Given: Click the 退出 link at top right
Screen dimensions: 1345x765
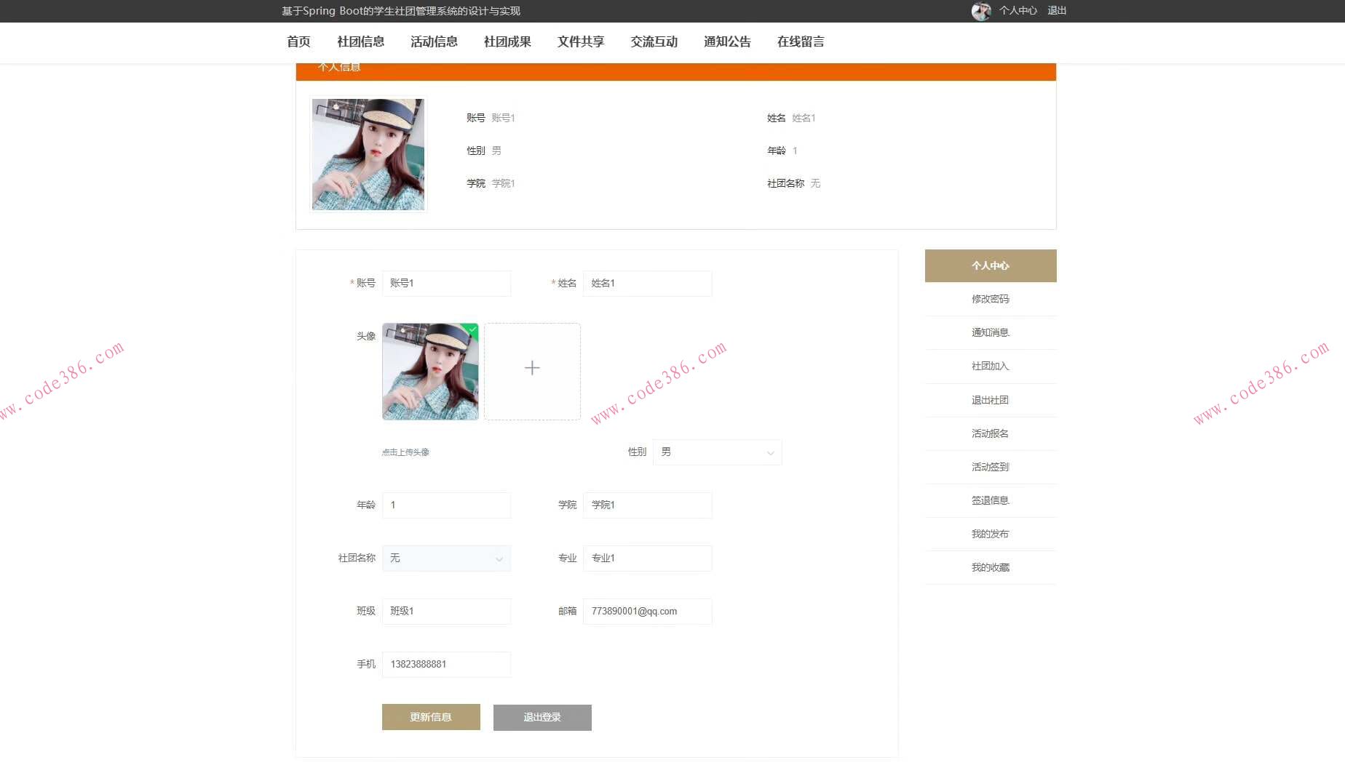Looking at the screenshot, I should tap(1056, 10).
